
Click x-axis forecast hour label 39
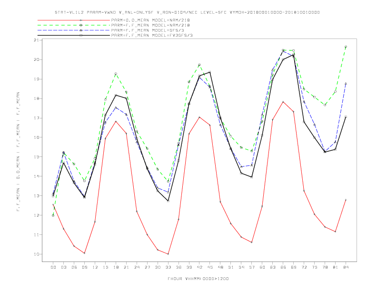(x=189, y=267)
